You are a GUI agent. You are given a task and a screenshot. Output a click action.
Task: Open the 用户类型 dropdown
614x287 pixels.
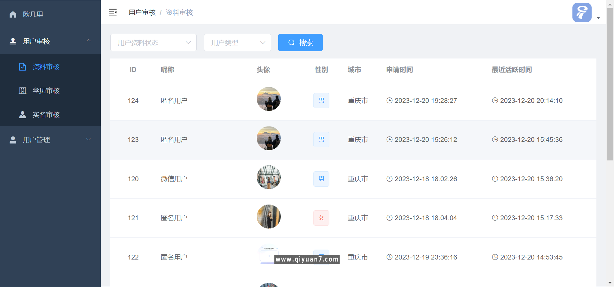coord(238,43)
